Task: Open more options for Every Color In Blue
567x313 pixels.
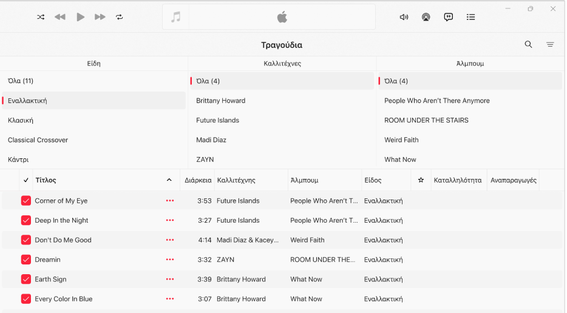Action: 170,299
